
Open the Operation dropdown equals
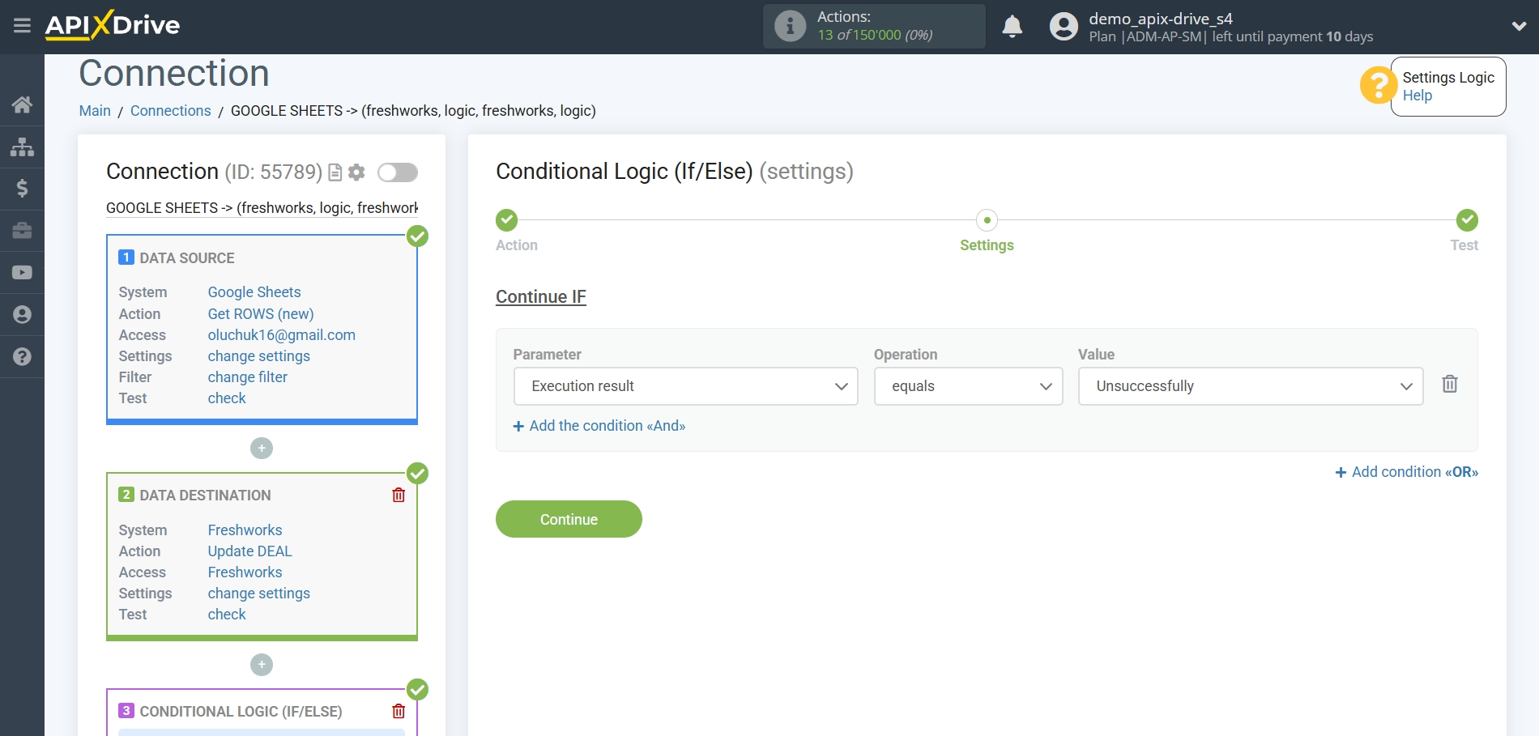pyautogui.click(x=968, y=386)
